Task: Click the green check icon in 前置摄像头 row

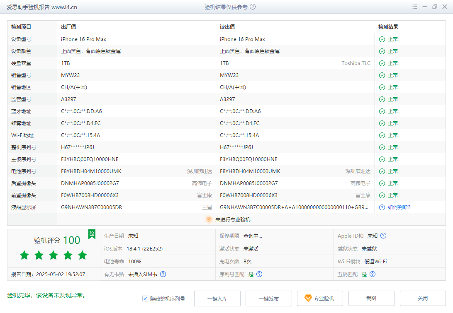Action: (382, 195)
